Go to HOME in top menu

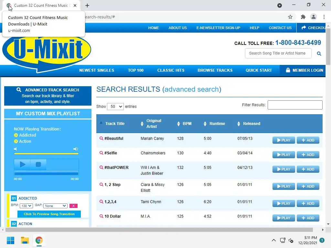click(154, 28)
